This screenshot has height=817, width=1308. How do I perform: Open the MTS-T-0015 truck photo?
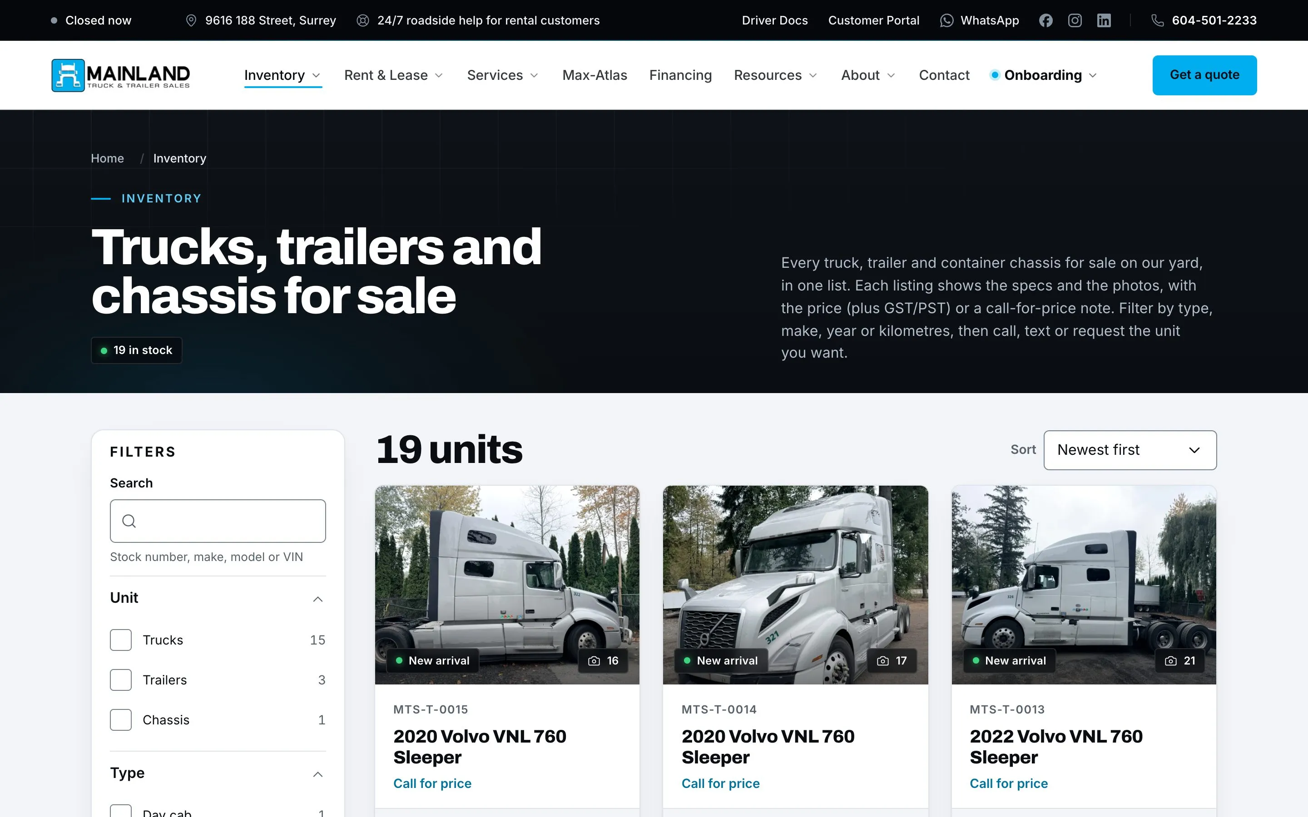(x=507, y=585)
